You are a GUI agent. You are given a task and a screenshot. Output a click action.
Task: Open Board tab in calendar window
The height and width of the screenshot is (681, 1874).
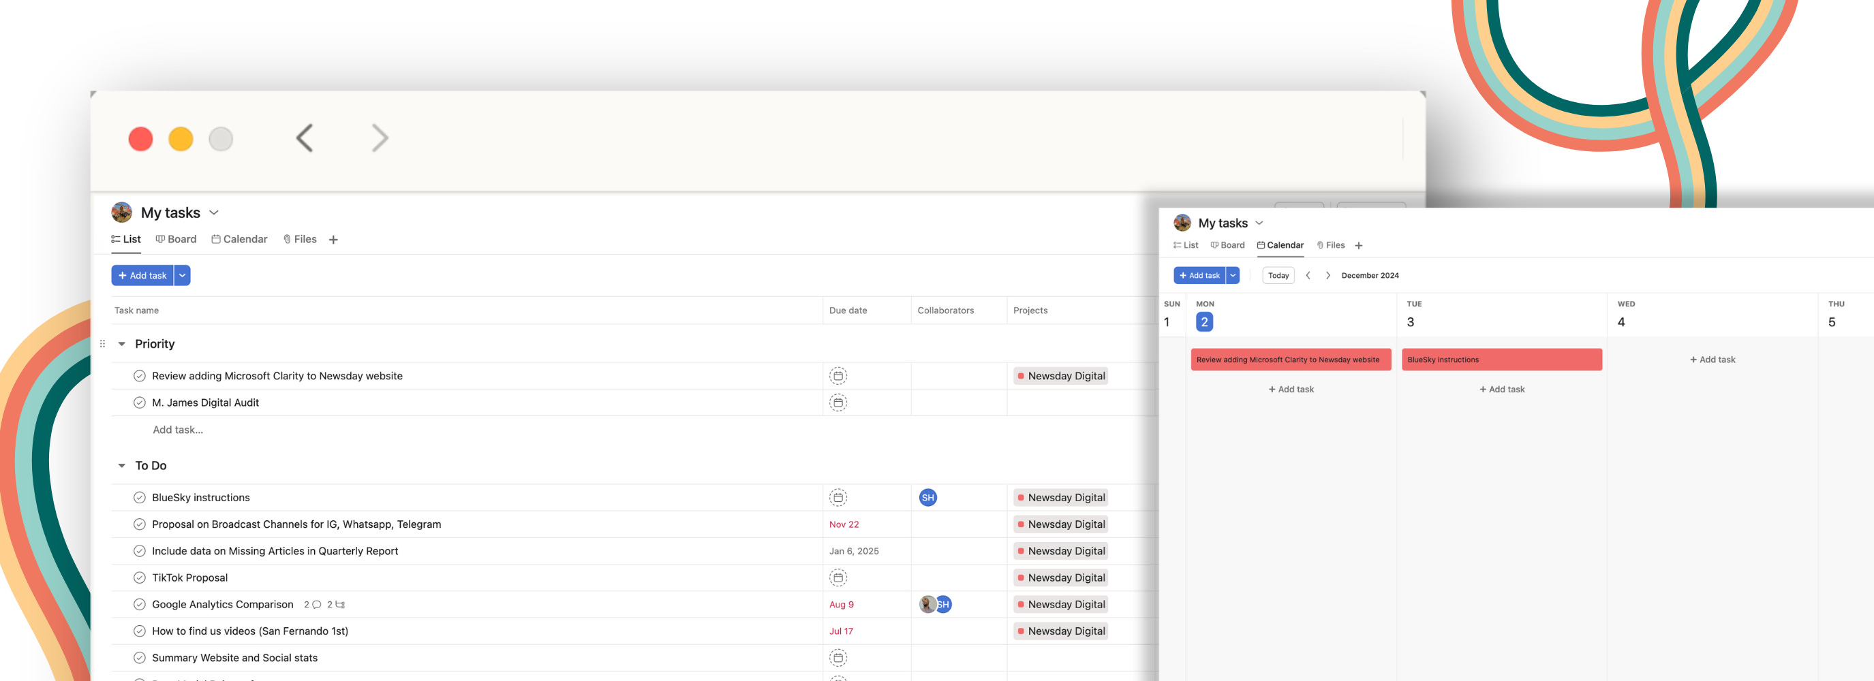pyautogui.click(x=1227, y=246)
